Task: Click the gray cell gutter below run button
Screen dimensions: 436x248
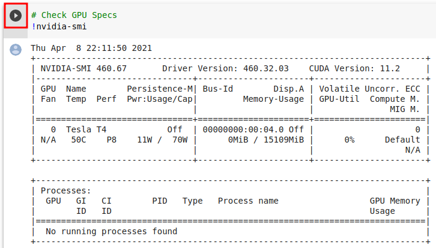Action: [16, 33]
